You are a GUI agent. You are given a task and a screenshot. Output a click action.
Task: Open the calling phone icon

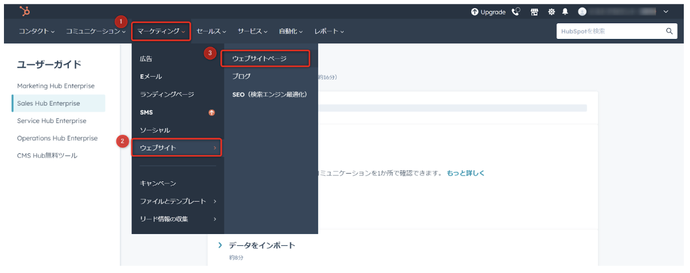pos(516,11)
